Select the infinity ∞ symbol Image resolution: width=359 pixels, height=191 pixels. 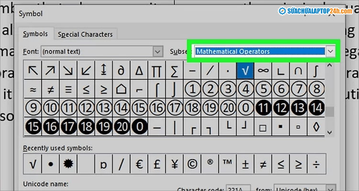click(x=263, y=71)
